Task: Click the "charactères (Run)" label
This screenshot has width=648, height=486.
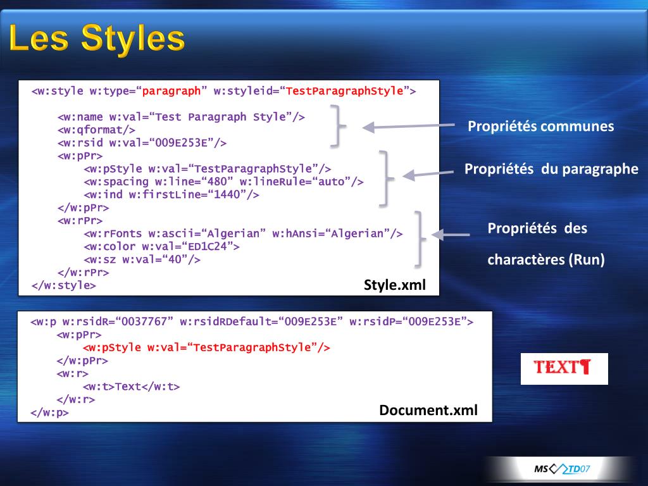Action: point(546,259)
